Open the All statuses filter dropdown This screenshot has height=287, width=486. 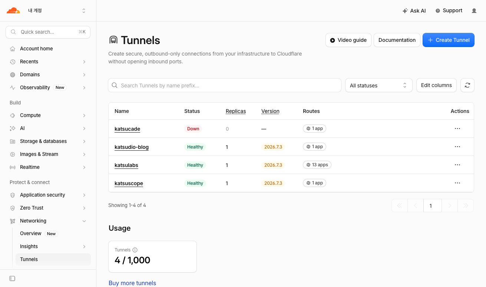[x=378, y=85]
